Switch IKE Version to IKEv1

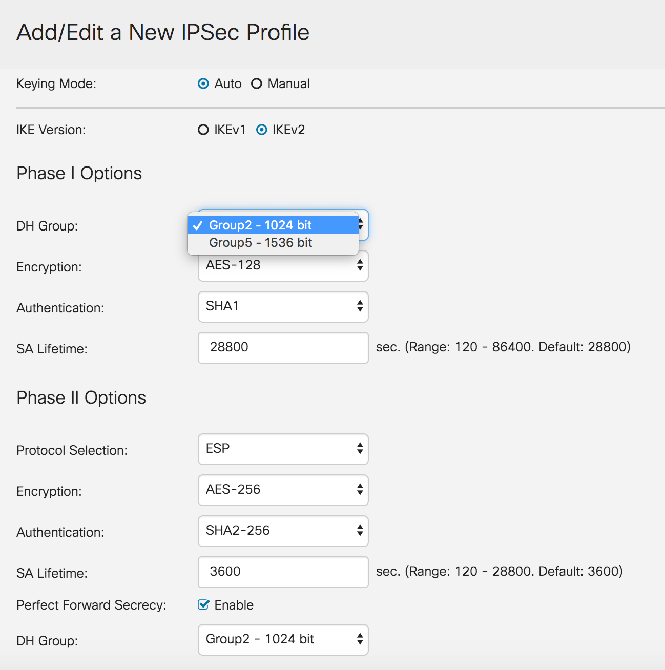tap(203, 130)
